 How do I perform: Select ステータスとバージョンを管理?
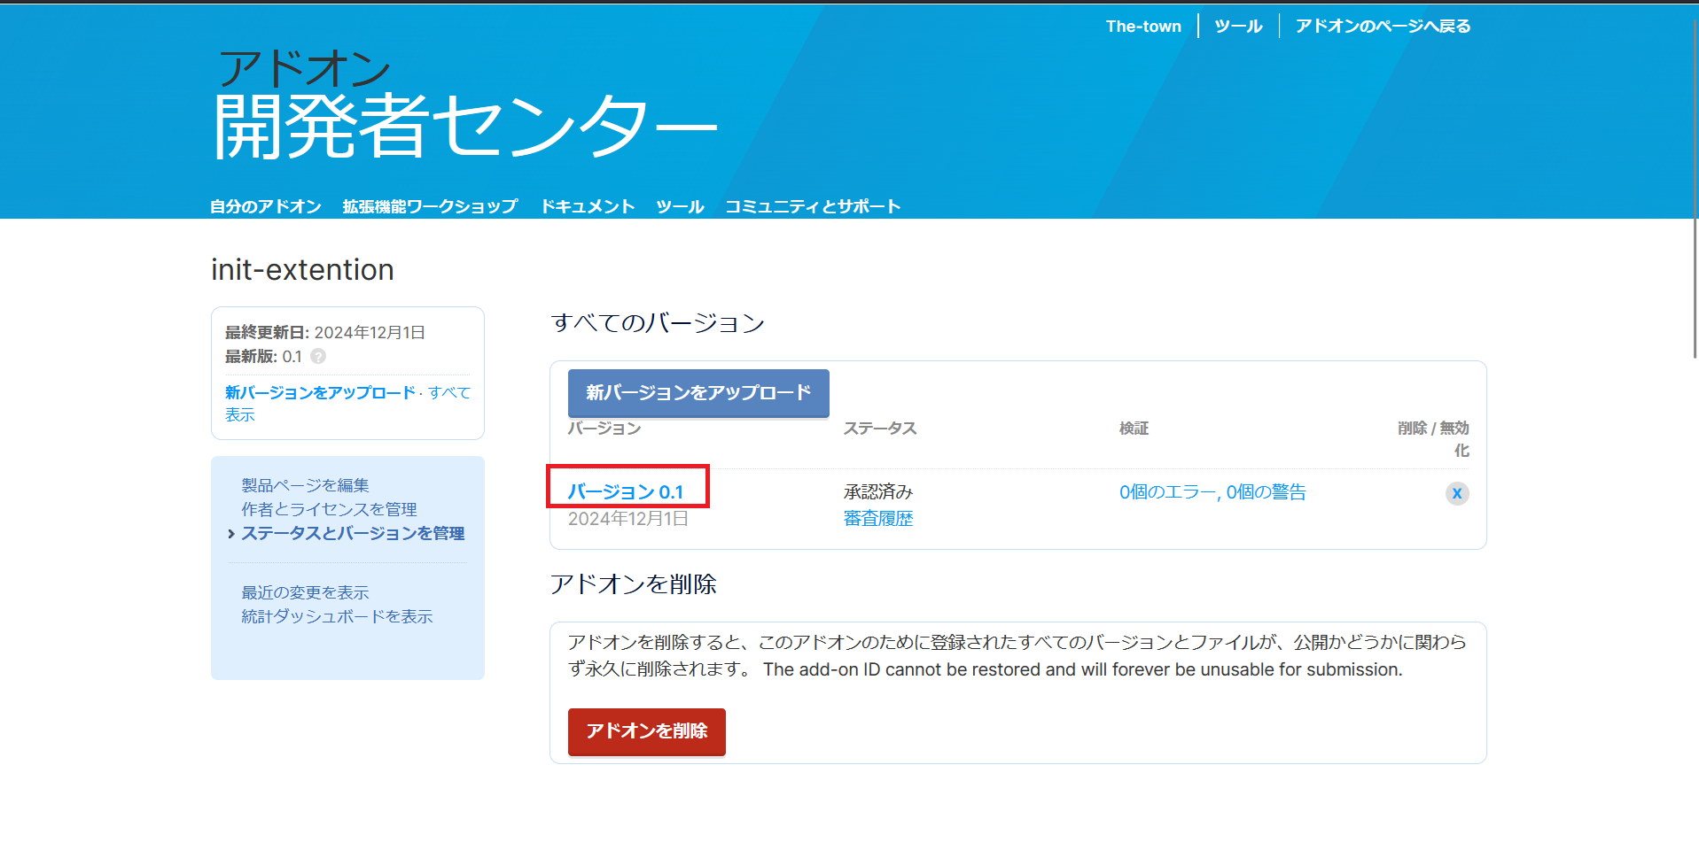[353, 534]
